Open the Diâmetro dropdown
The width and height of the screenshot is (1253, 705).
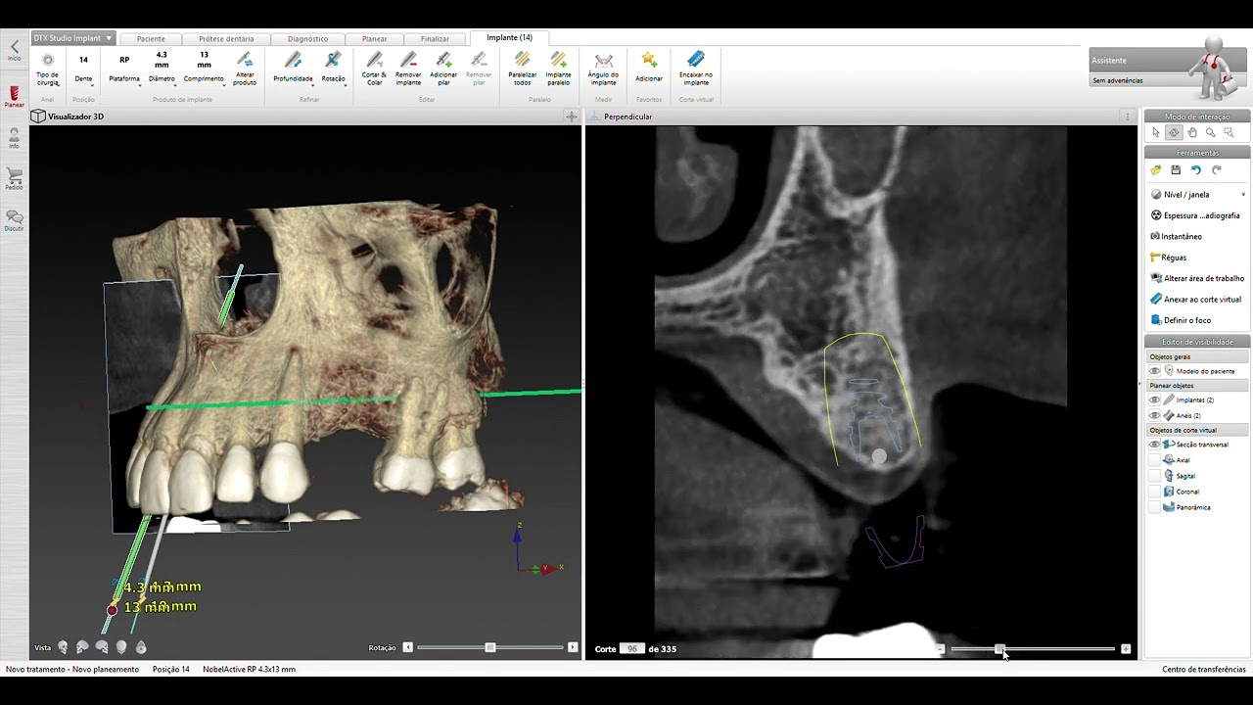click(162, 70)
